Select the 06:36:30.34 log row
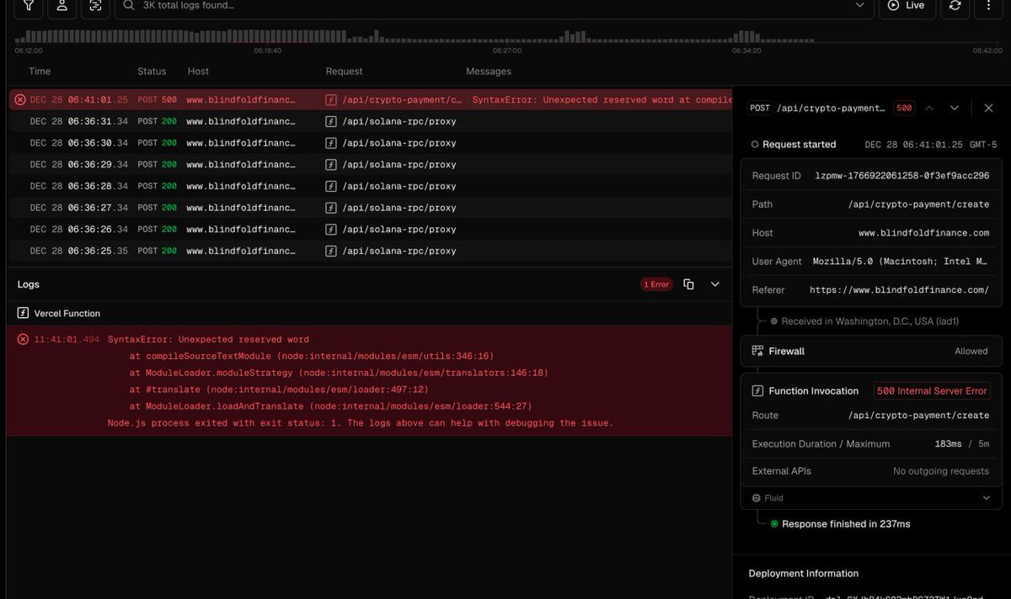 click(x=371, y=143)
